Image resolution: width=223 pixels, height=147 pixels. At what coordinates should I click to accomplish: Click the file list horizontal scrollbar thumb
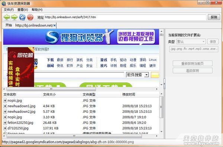pos(74,136)
